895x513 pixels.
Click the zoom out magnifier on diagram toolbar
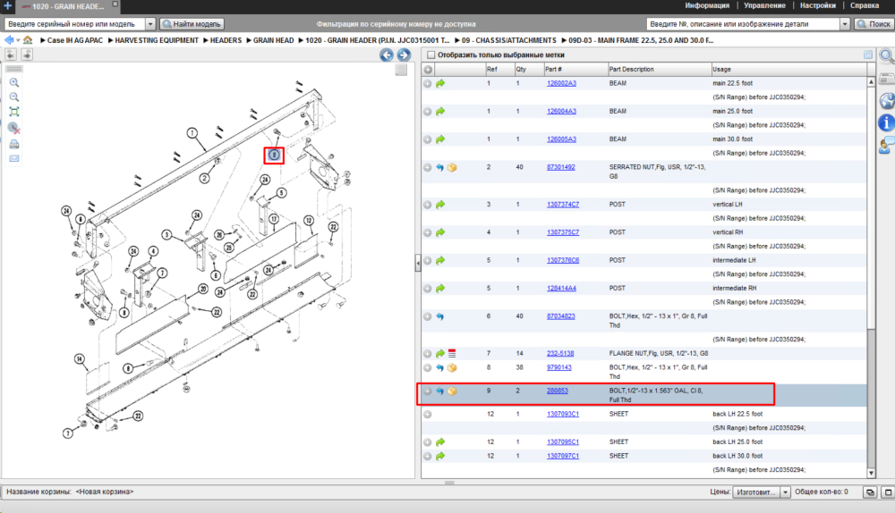[x=14, y=97]
